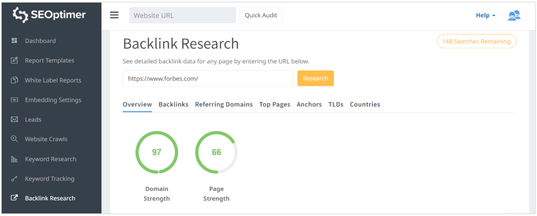Open the user account icon
This screenshot has width=537, height=216.
pyautogui.click(x=514, y=15)
